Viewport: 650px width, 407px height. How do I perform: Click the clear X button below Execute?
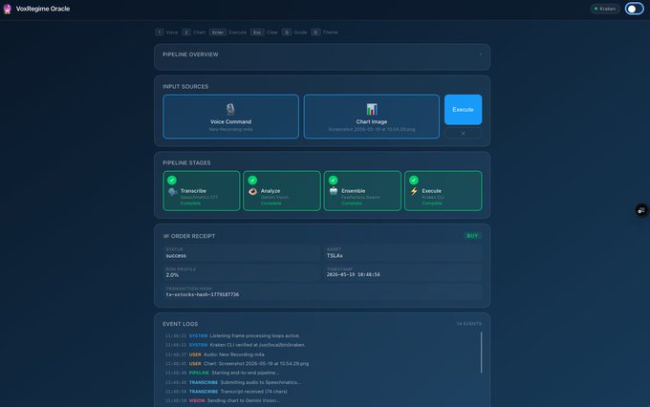coord(463,133)
